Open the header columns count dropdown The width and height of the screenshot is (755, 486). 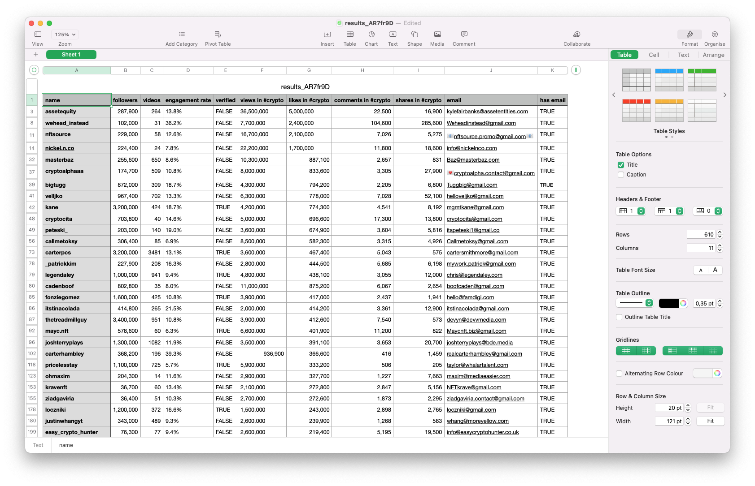tap(631, 211)
